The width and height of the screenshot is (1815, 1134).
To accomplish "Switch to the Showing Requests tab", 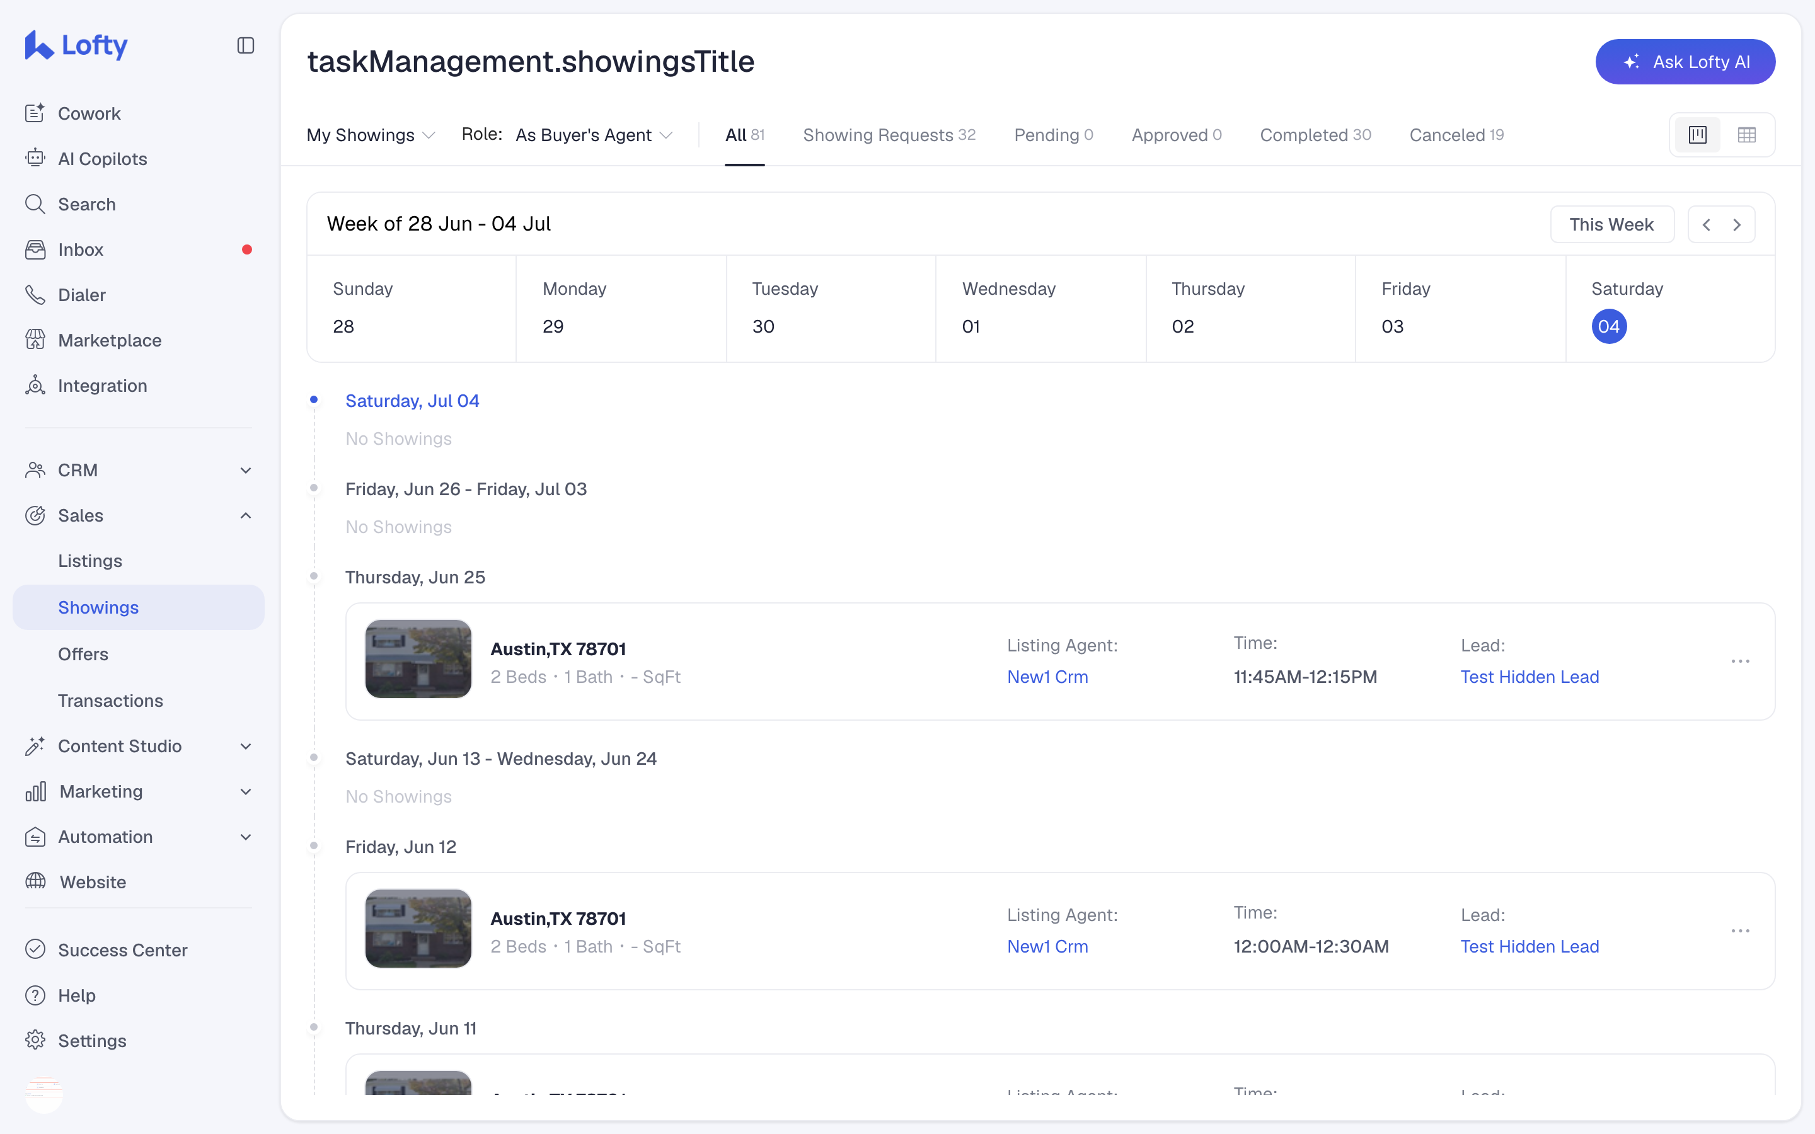I will [x=889, y=135].
